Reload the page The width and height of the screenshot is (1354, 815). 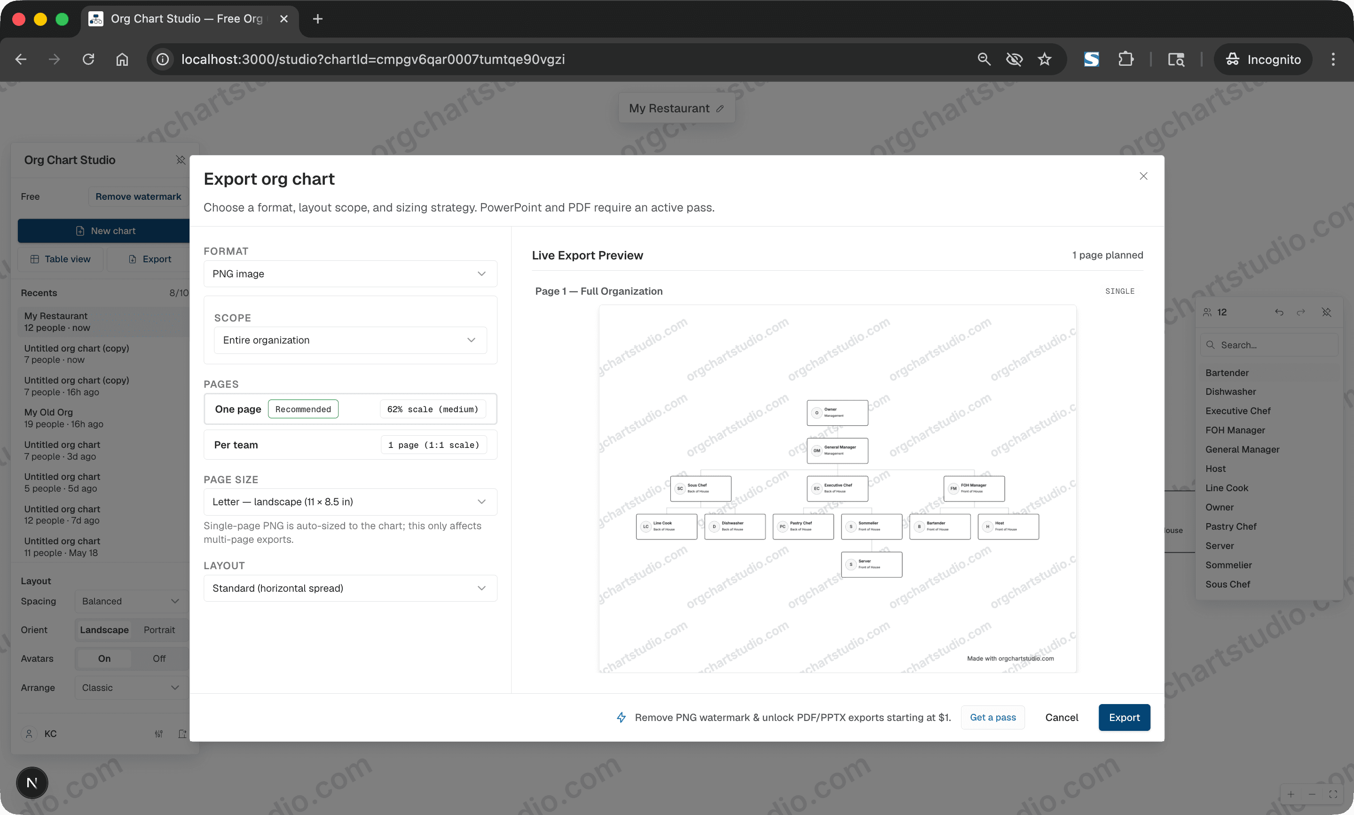point(88,59)
